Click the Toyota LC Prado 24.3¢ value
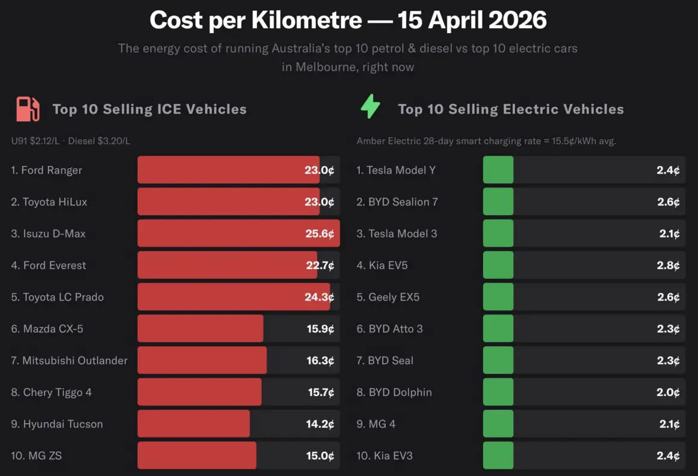698x476 pixels. point(320,297)
